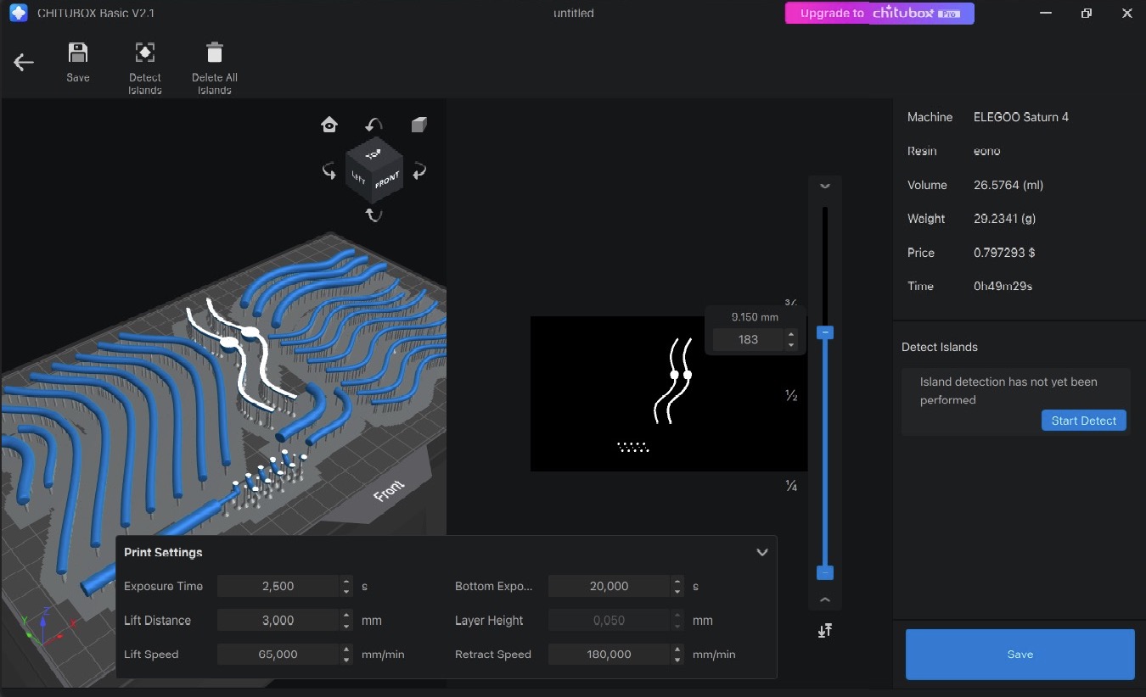Decrease Lift Speed with down stepper
The height and width of the screenshot is (697, 1146).
tap(346, 659)
